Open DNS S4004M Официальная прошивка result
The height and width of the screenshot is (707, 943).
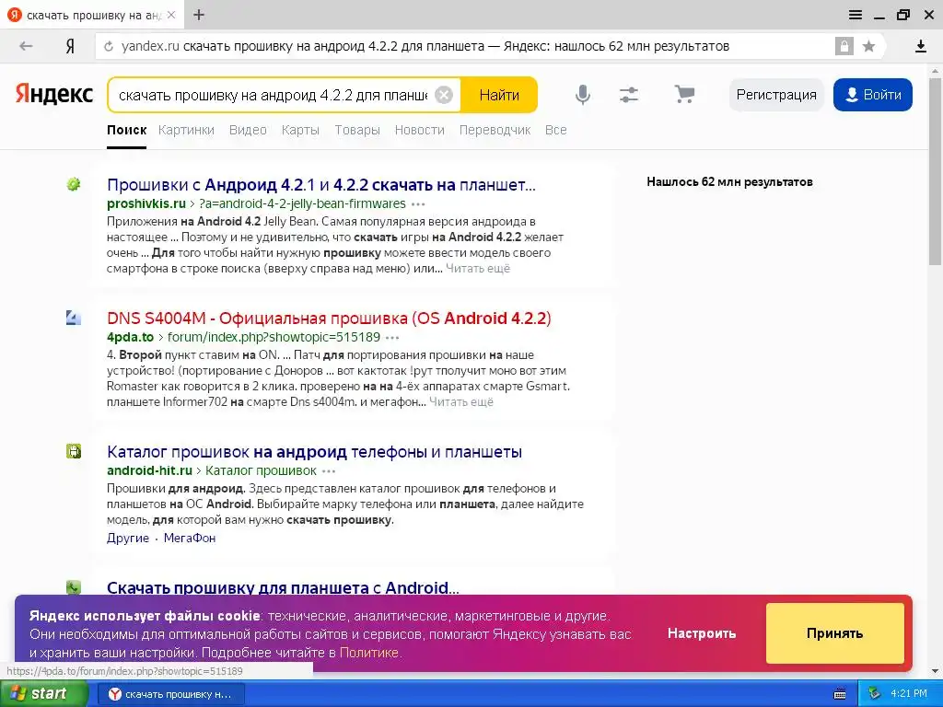click(x=329, y=318)
